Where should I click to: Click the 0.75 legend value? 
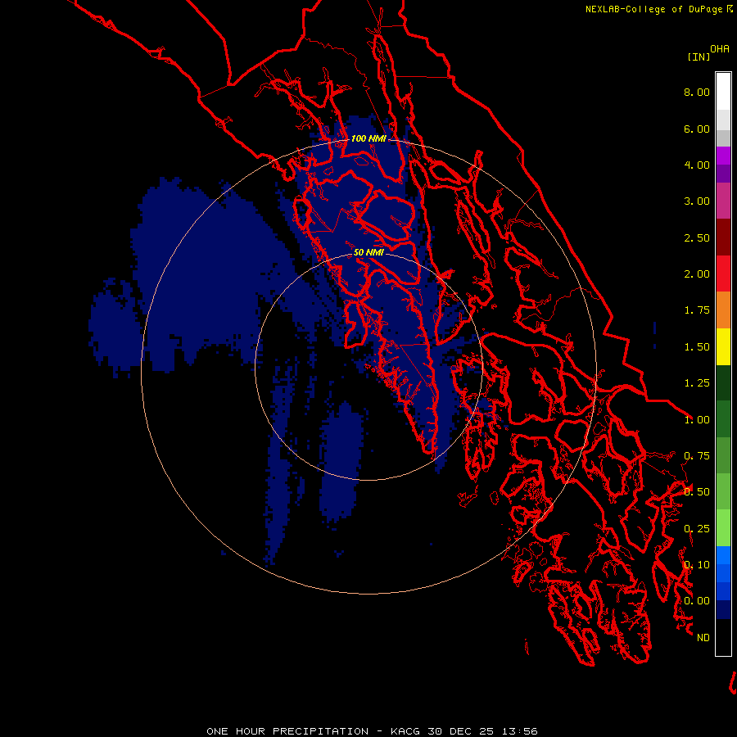pyautogui.click(x=697, y=456)
